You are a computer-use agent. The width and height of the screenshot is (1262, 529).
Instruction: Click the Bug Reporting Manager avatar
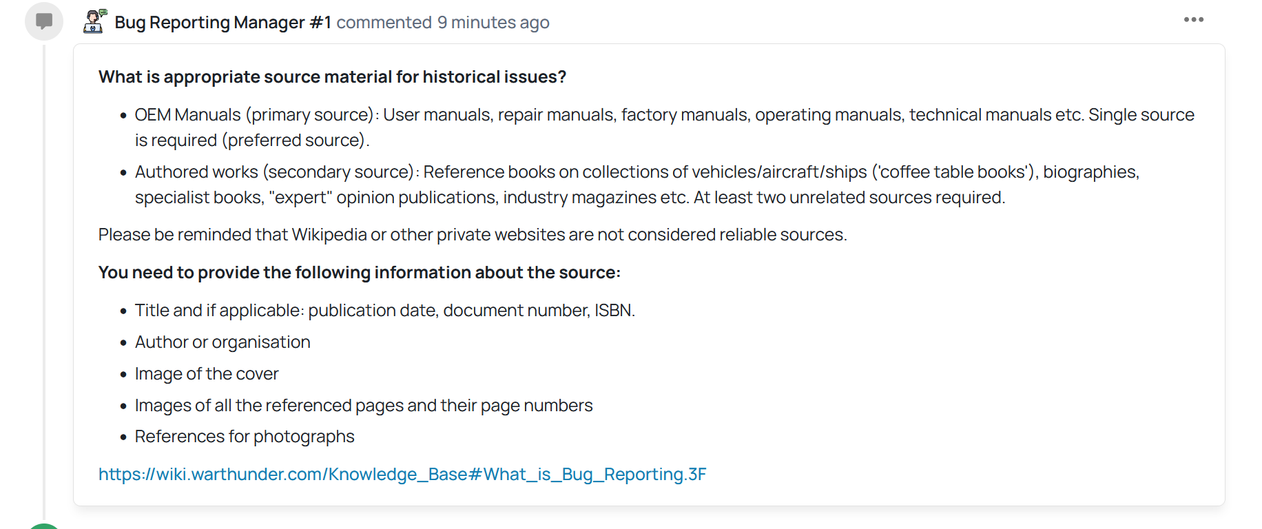[x=94, y=21]
